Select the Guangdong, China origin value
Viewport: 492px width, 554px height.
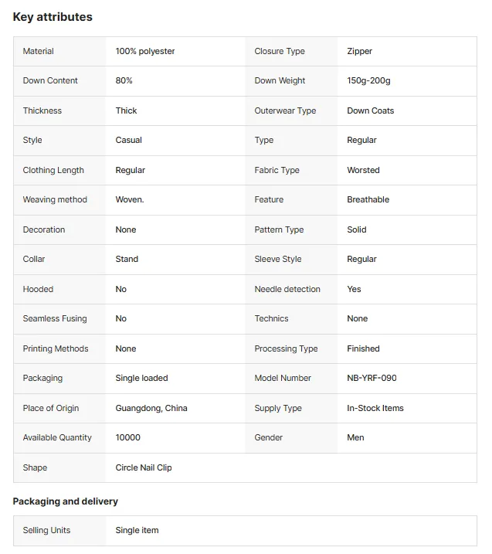(151, 408)
